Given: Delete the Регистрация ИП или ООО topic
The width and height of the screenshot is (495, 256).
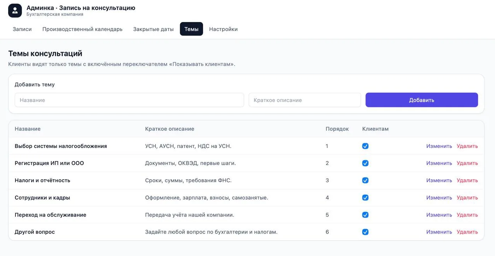Looking at the screenshot, I should pyautogui.click(x=467, y=163).
